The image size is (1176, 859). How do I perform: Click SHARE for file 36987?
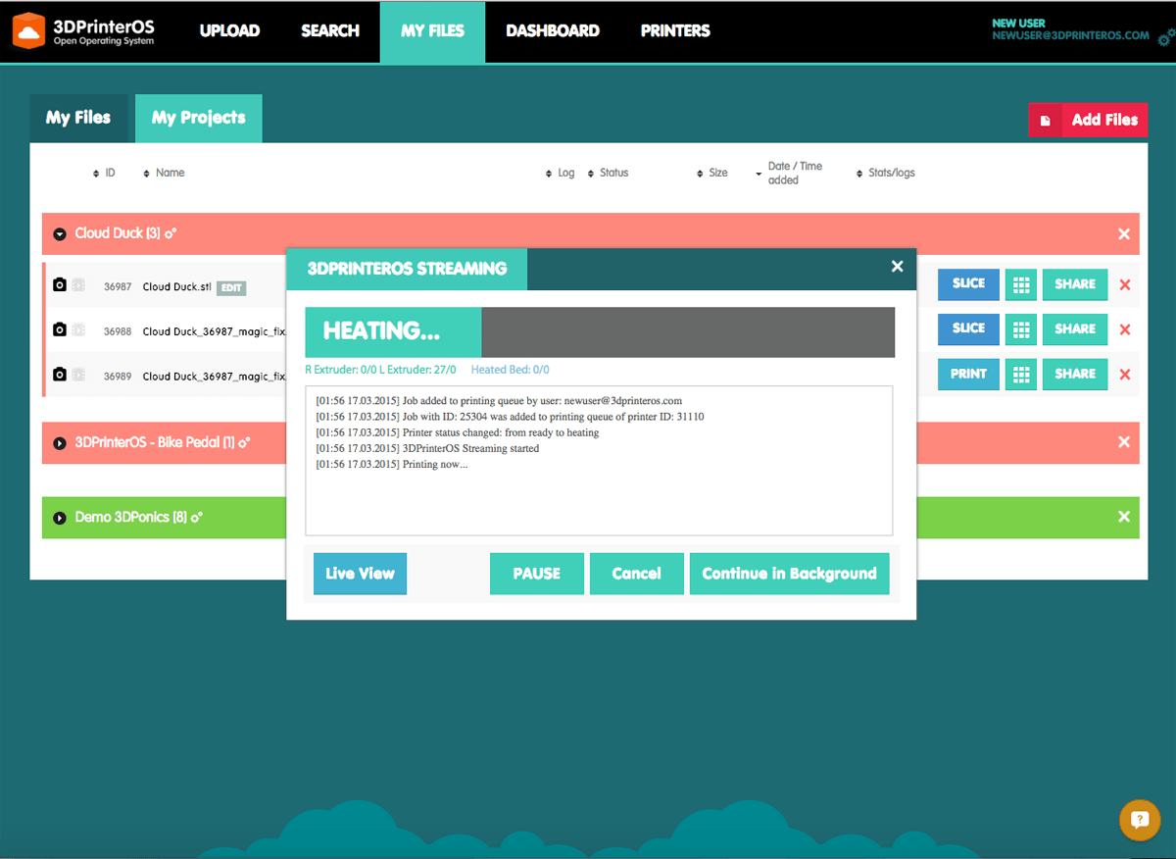(1075, 284)
